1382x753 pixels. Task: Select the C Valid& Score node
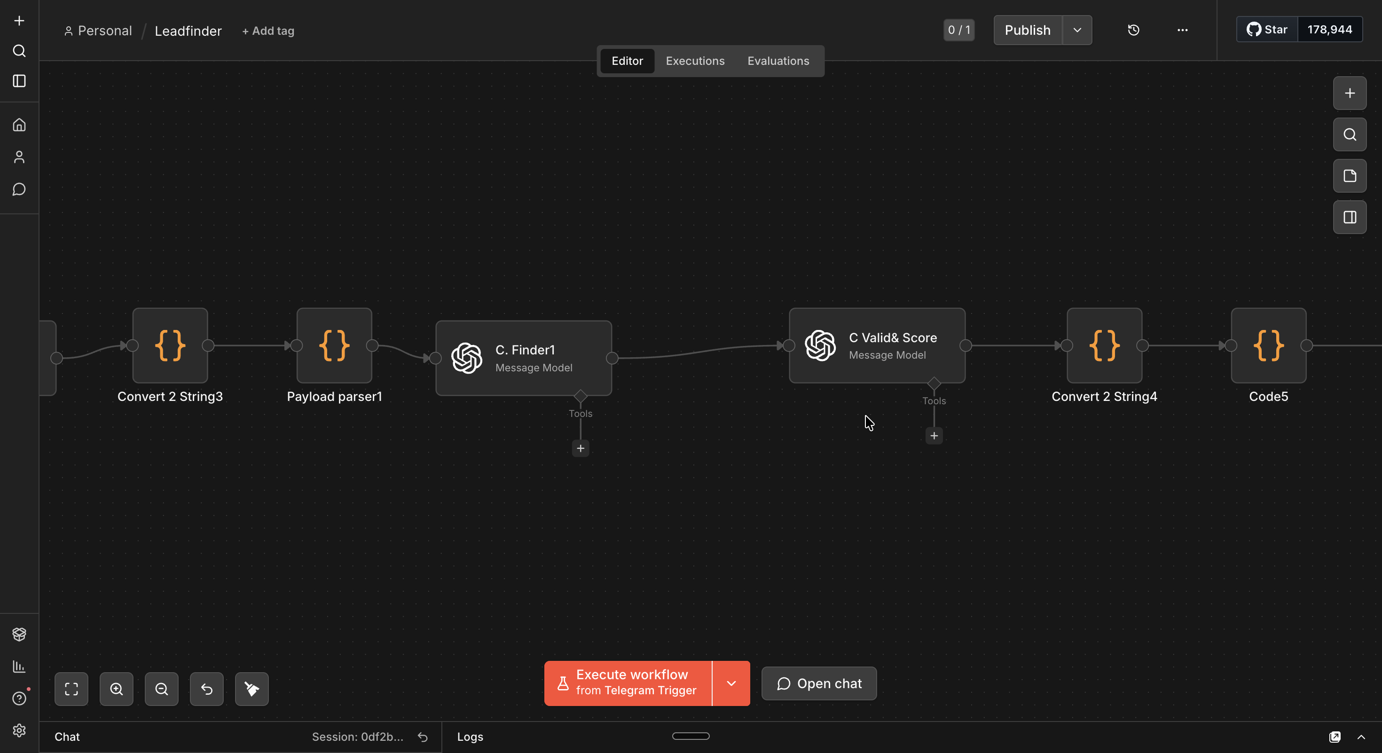coord(877,345)
